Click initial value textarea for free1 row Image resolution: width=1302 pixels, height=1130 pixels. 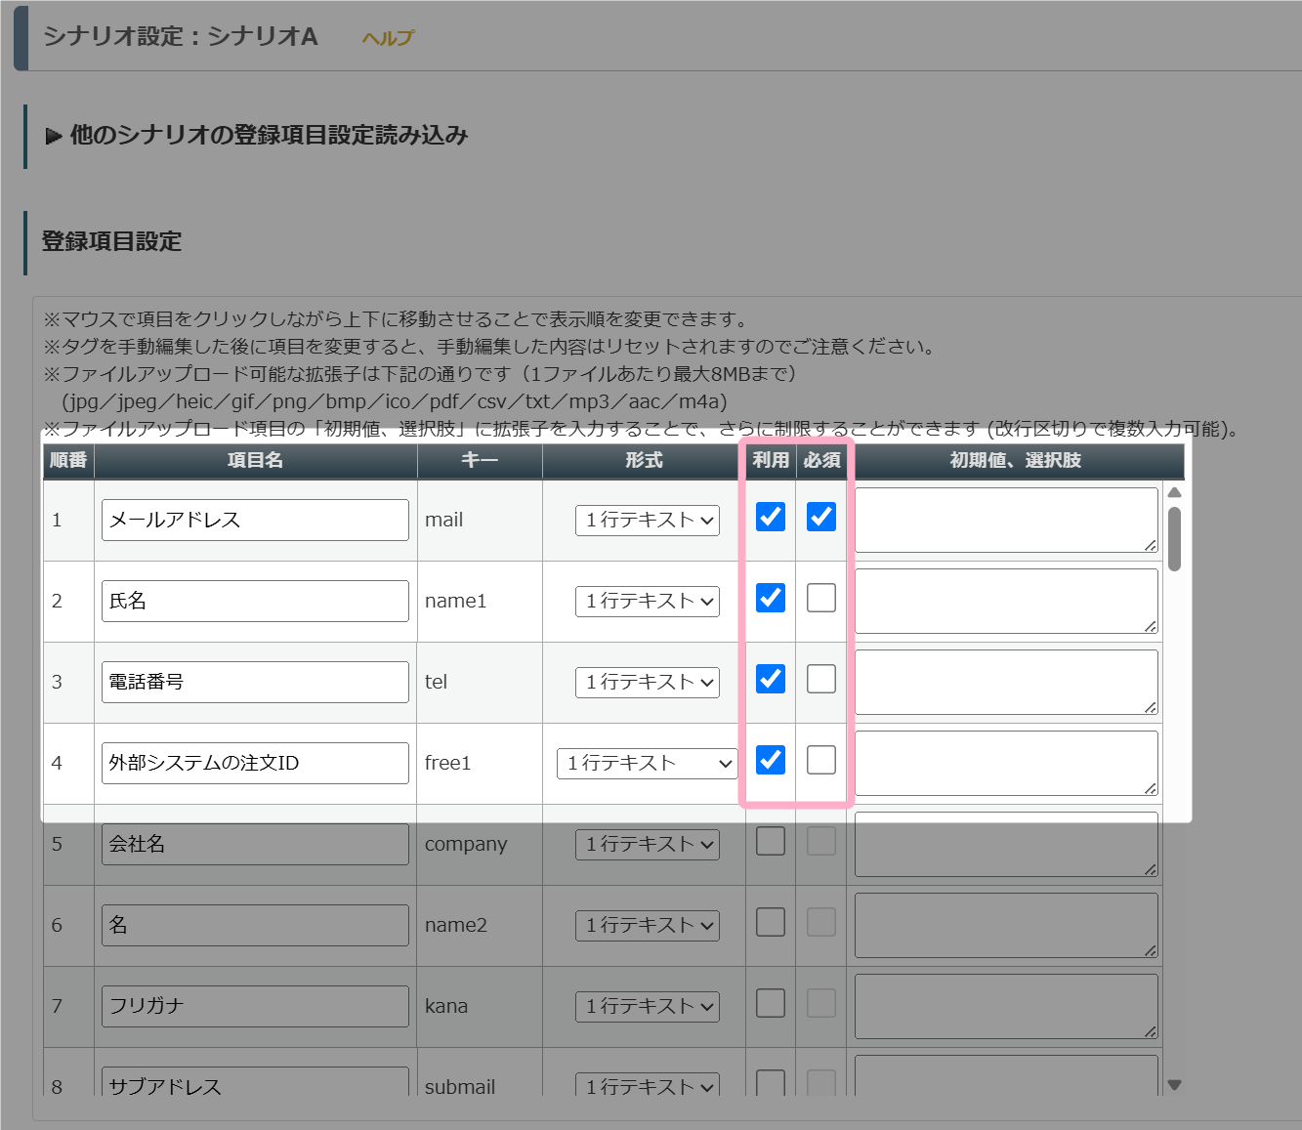1006,763
